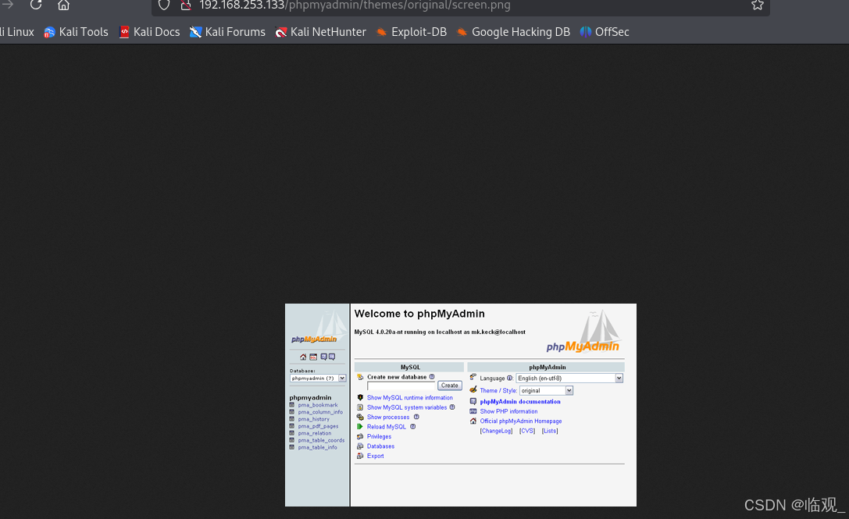Click the runtime information shield icon
The height and width of the screenshot is (519, 849).
tap(360, 398)
